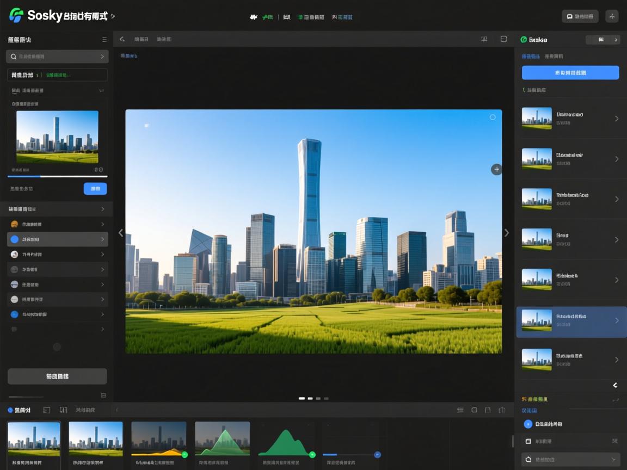Click the orange avatar icon in left list

pyautogui.click(x=15, y=224)
